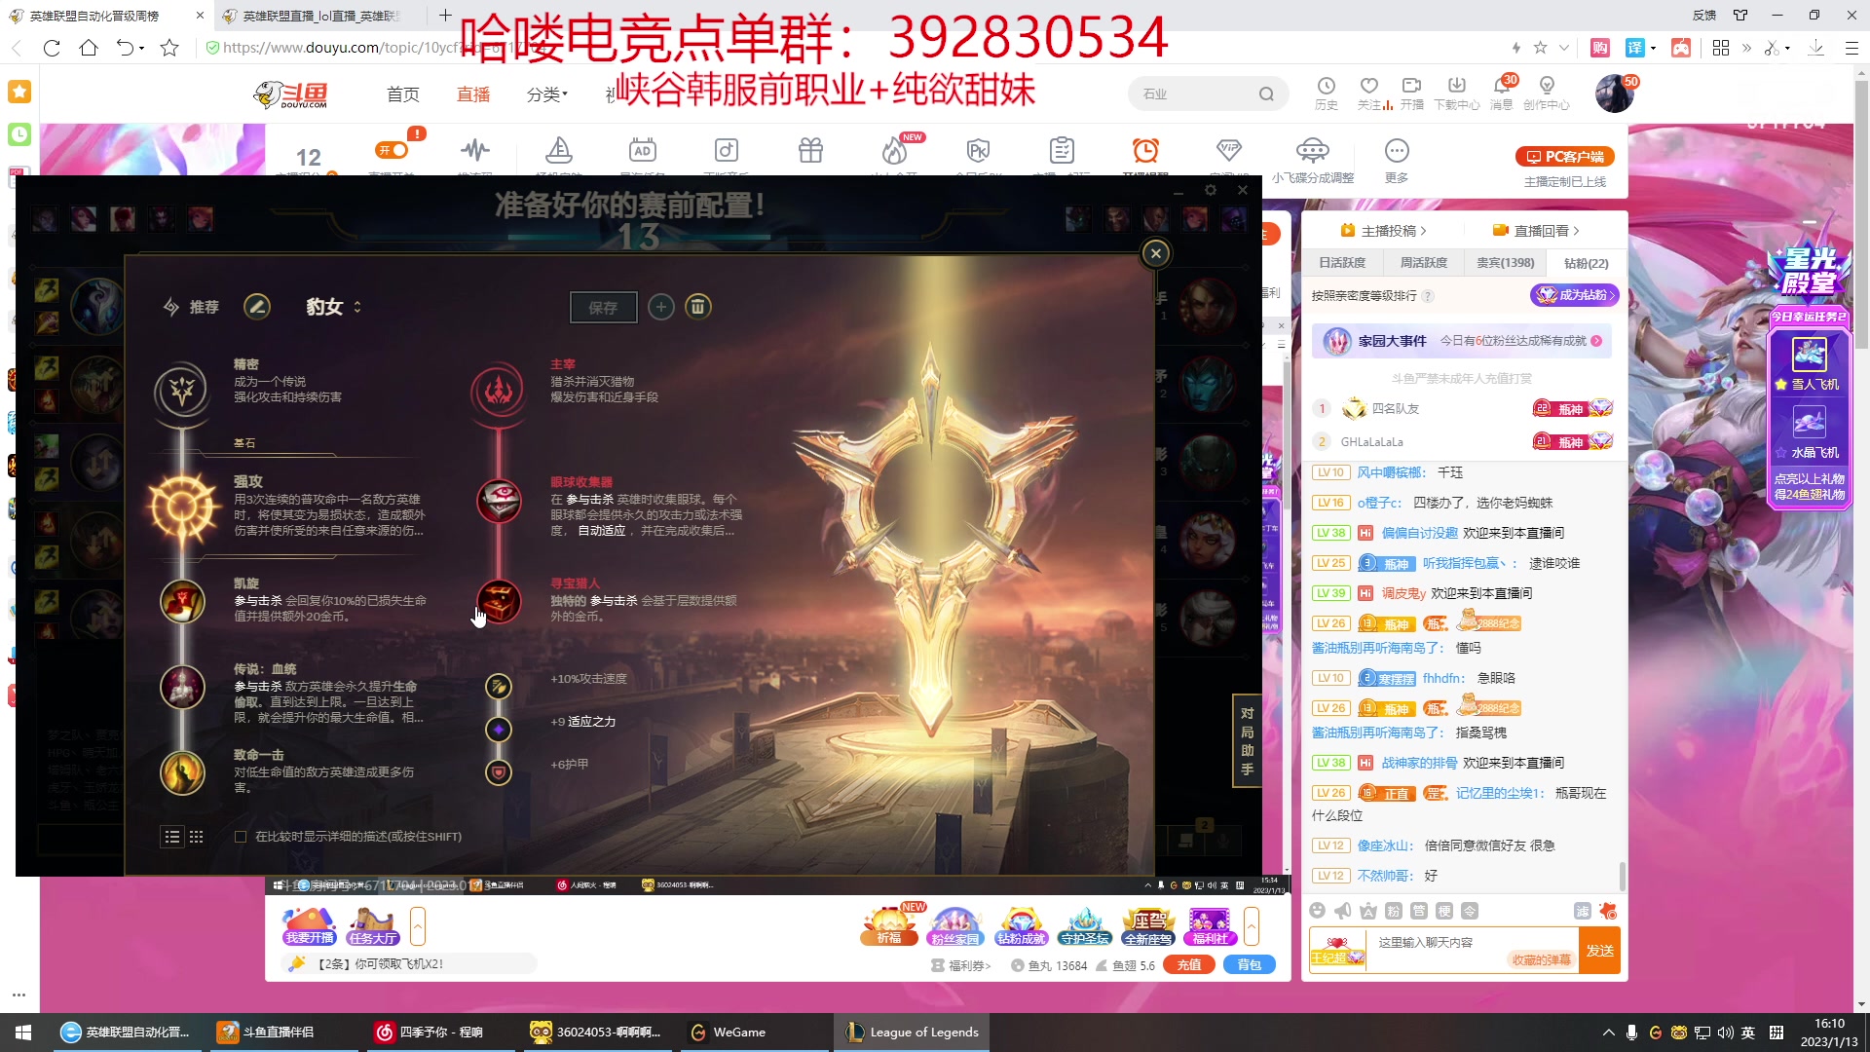Click the pencil edit rune page icon
Image resolution: width=1870 pixels, height=1052 pixels.
(257, 307)
